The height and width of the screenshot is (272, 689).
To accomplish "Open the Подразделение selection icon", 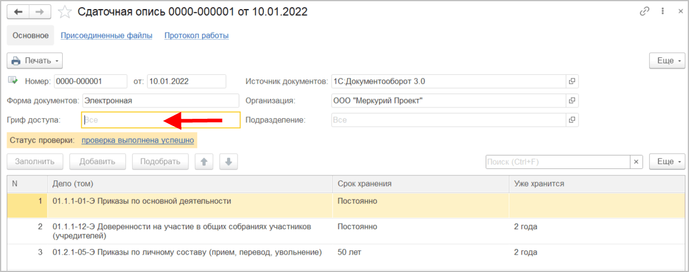I will (572, 120).
